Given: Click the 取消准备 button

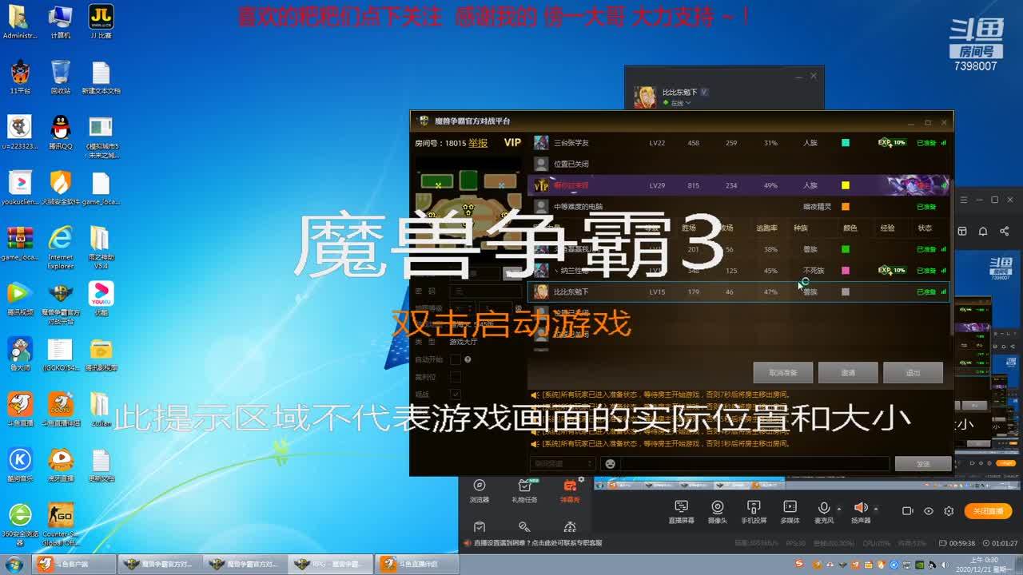Looking at the screenshot, I should [x=782, y=373].
